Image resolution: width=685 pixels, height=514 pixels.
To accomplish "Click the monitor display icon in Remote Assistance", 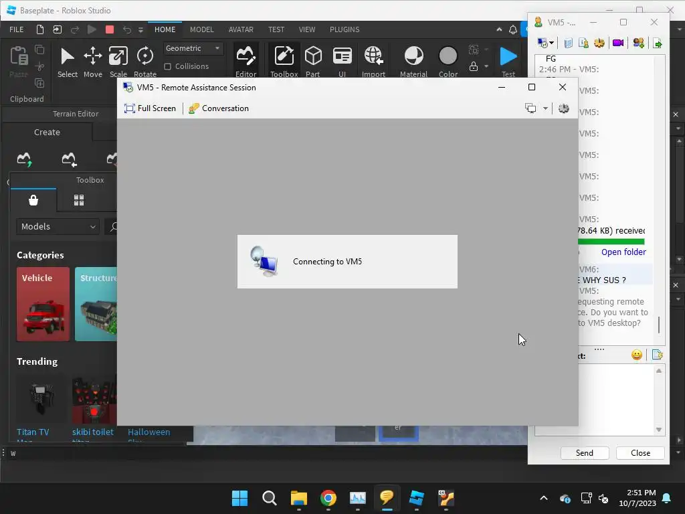I will click(x=530, y=108).
